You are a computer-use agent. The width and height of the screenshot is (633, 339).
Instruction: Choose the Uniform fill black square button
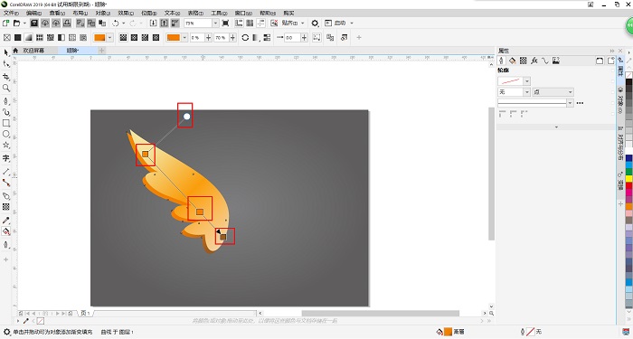coord(18,38)
